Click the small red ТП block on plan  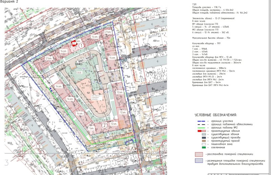click(74, 43)
